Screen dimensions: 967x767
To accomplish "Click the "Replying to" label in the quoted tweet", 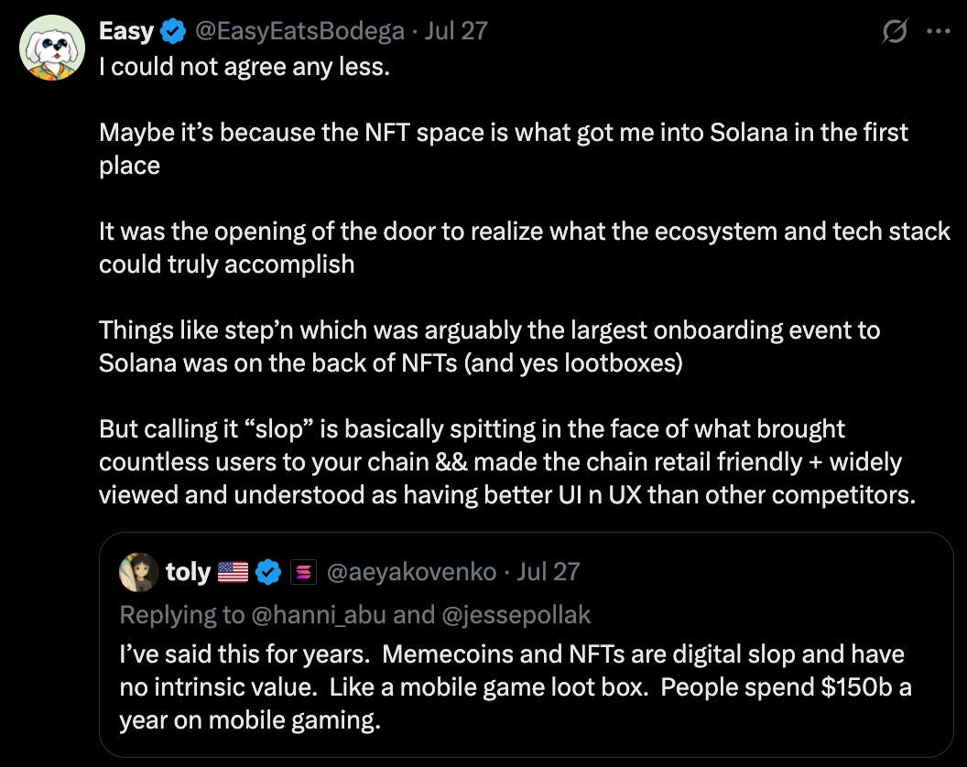I will (x=181, y=614).
